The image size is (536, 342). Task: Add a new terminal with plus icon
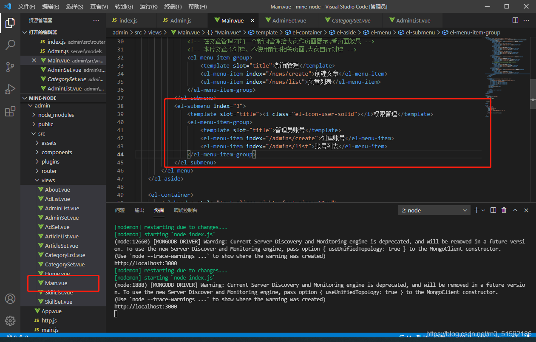pos(477,210)
